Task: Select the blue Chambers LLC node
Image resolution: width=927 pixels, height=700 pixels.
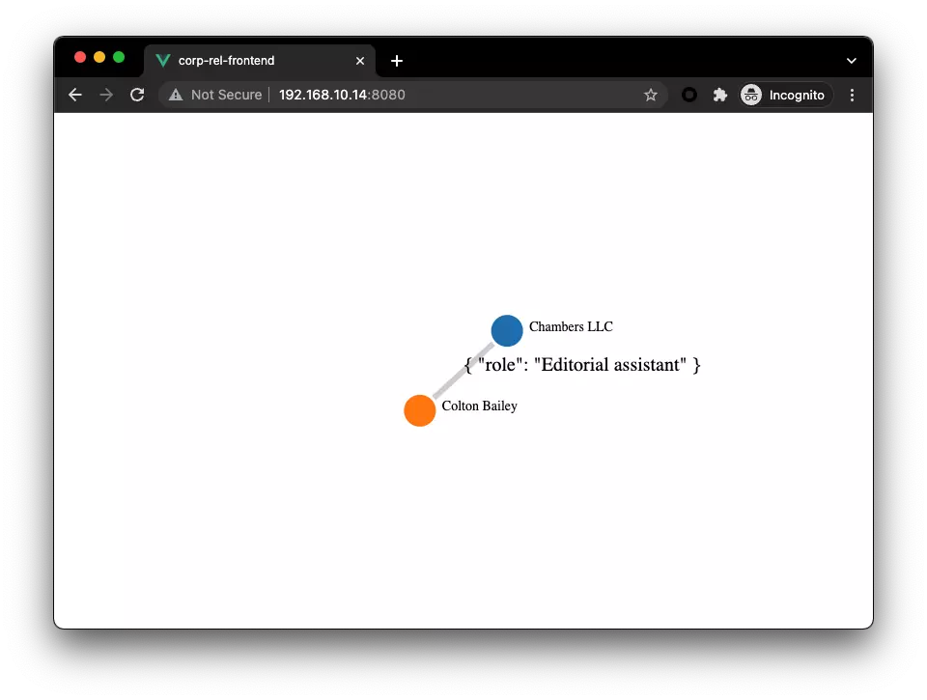Action: 507,330
